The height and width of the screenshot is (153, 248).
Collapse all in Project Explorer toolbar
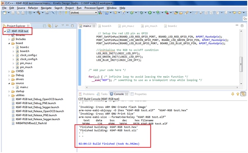tap(45, 26)
